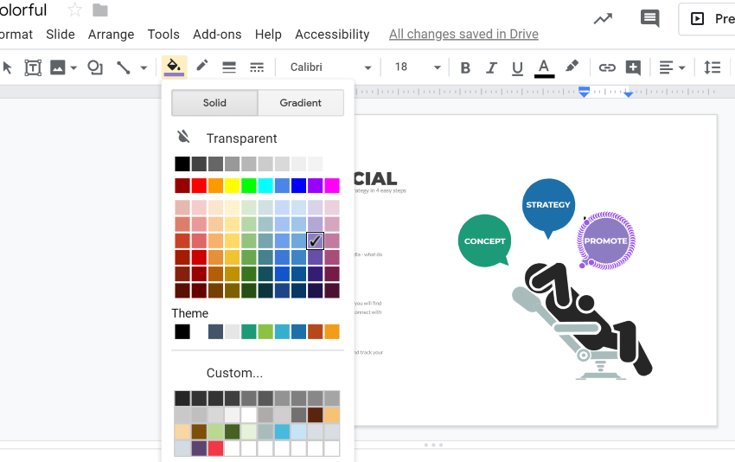The width and height of the screenshot is (735, 462).
Task: Open the border weight tool
Action: pyautogui.click(x=229, y=67)
